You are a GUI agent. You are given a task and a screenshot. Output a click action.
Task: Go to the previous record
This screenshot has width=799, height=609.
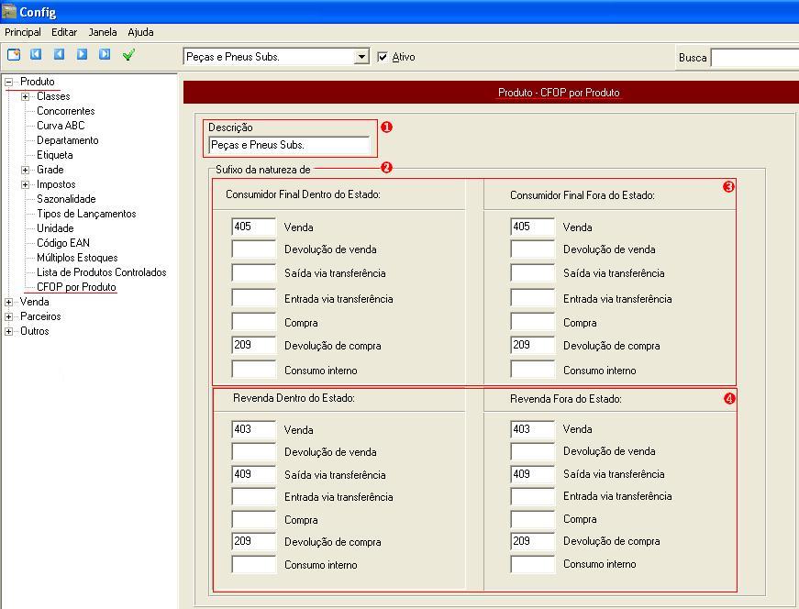[x=60, y=55]
